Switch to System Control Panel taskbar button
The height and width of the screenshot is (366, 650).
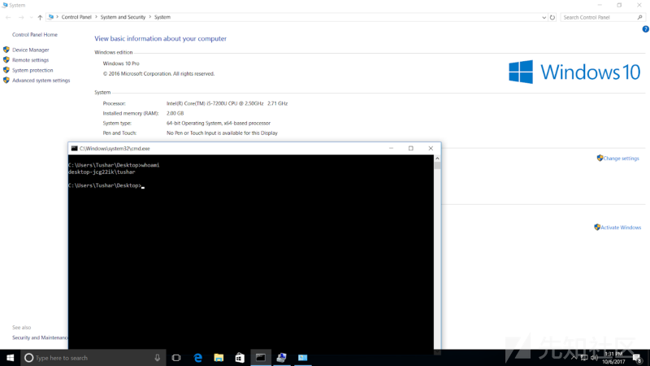[x=281, y=358]
